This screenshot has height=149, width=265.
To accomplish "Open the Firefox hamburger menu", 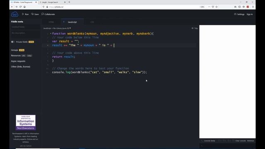I will (253, 7).
